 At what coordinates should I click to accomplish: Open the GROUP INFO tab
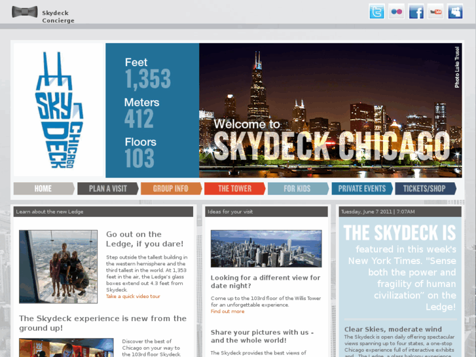172,189
